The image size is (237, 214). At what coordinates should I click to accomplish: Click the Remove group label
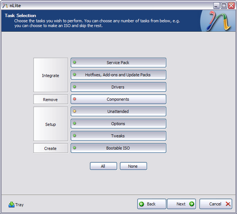51,99
